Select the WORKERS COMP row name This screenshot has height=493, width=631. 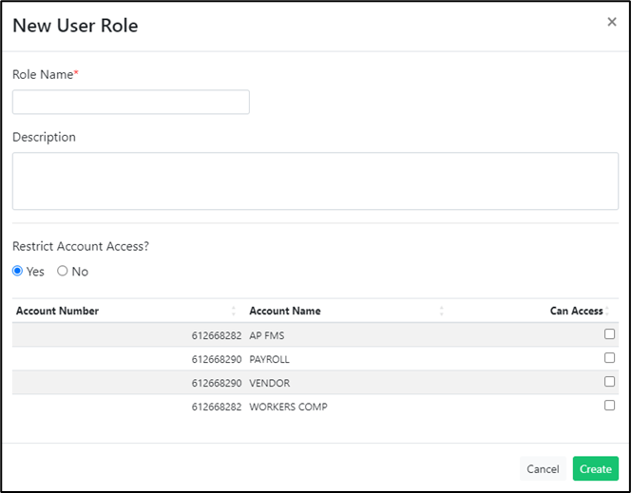click(x=288, y=407)
